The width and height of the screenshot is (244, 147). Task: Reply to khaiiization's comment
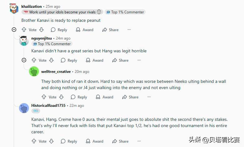pyautogui.click(x=59, y=30)
